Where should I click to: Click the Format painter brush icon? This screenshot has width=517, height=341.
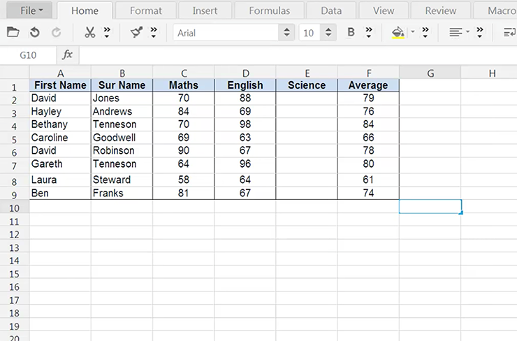click(x=136, y=33)
